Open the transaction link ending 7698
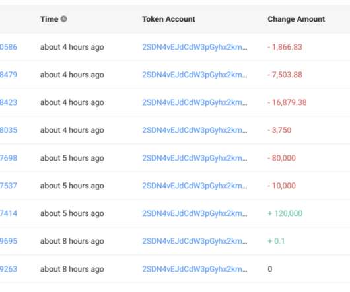 tap(9, 158)
